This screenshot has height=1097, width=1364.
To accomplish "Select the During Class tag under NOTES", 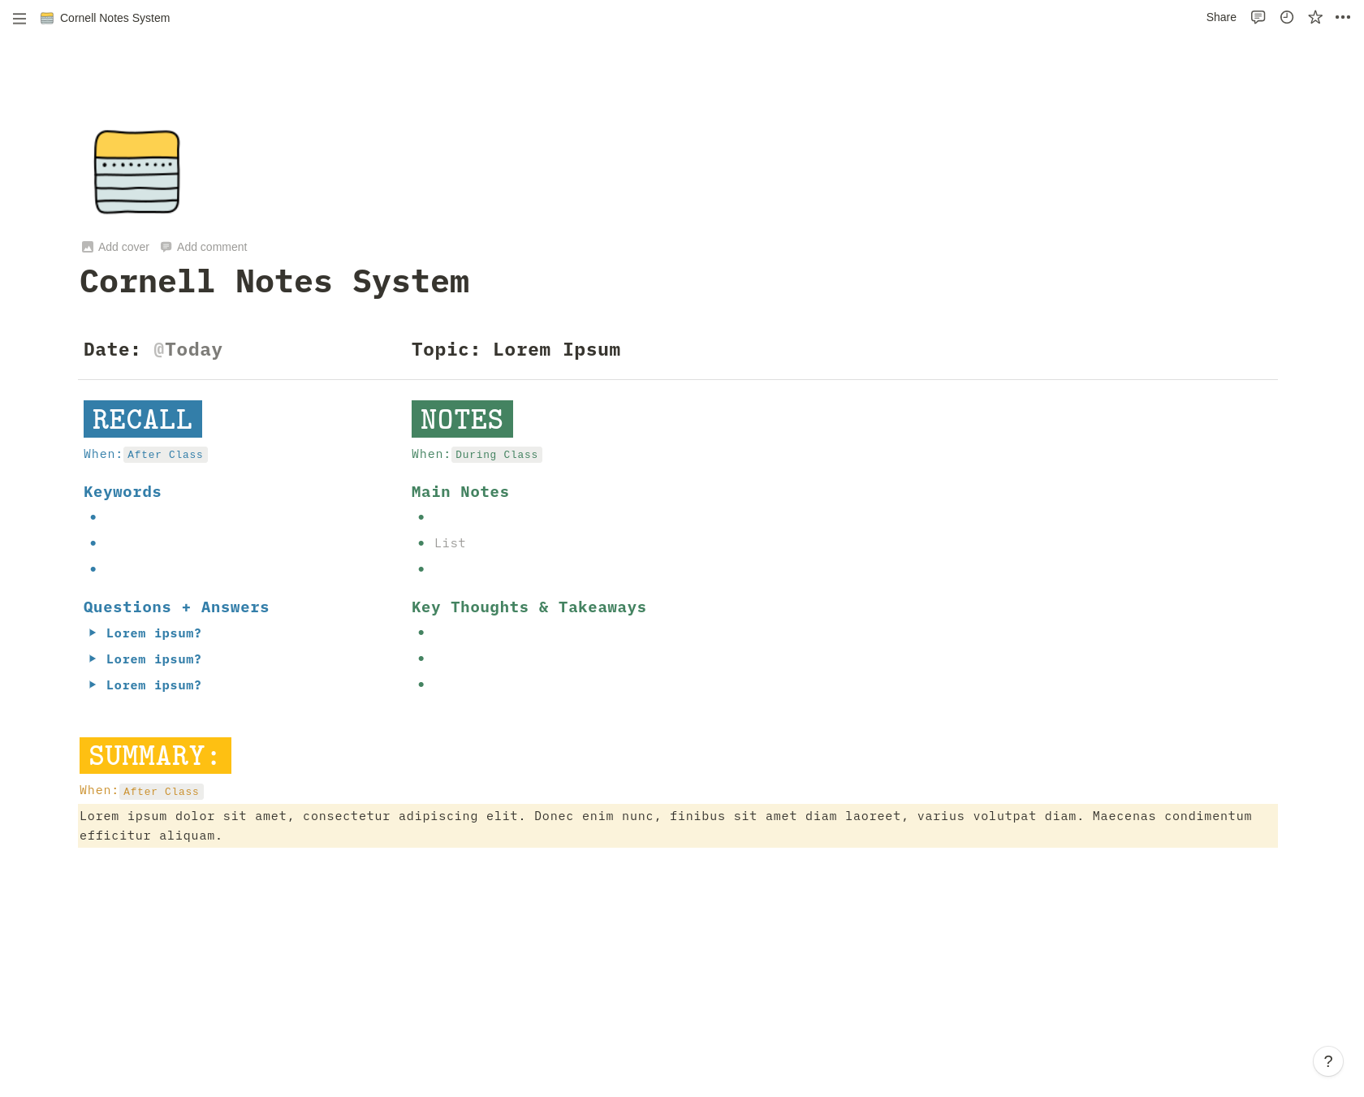I will point(496,455).
